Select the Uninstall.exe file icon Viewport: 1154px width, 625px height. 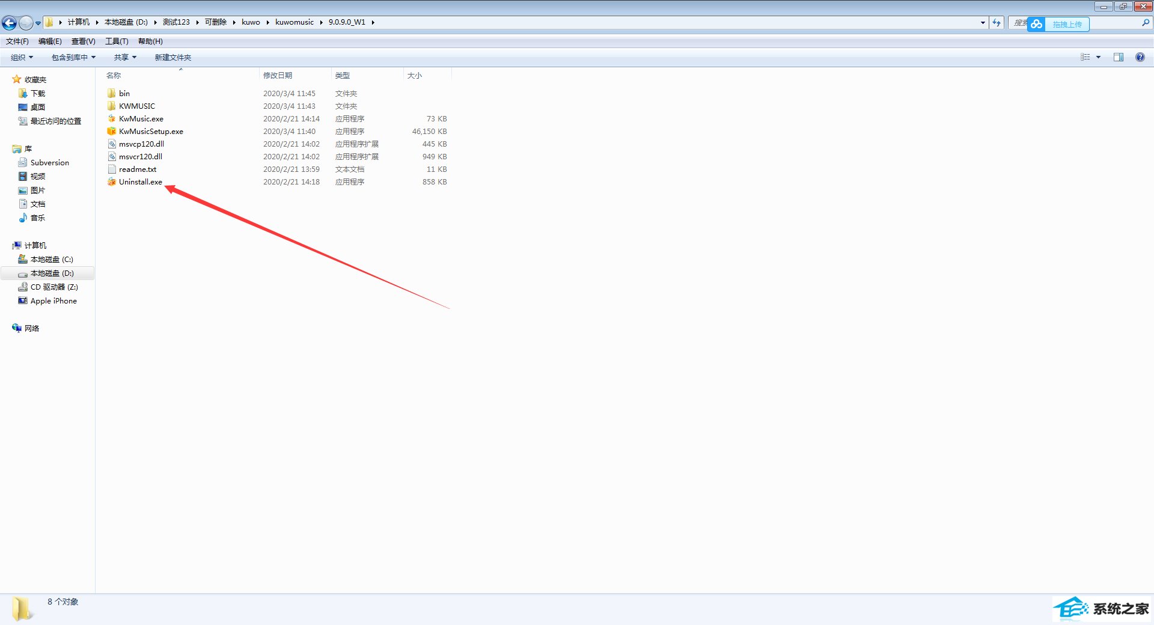tap(111, 181)
